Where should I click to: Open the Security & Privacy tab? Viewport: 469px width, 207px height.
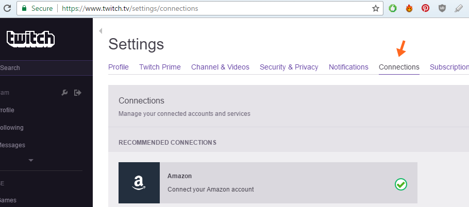[x=289, y=67]
